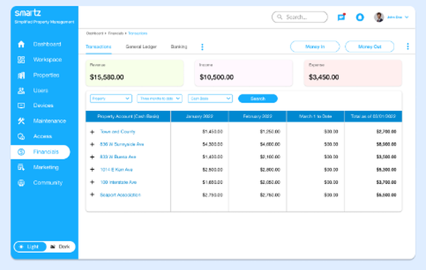Open the Property filter dropdown
Viewport: 426px width, 270px height.
[111, 98]
